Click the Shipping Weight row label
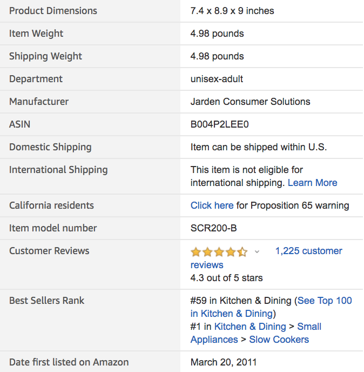The height and width of the screenshot is (372, 364). coord(45,56)
